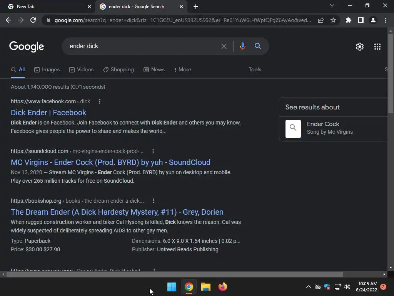Click the vertical scrollbar thumb
Image resolution: width=394 pixels, height=296 pixels.
(x=391, y=73)
